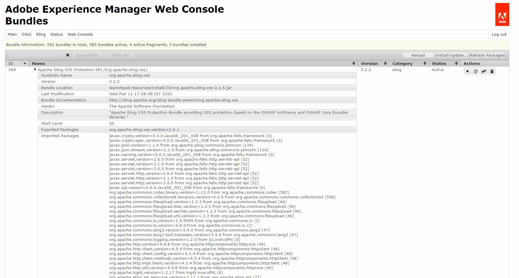Image resolution: width=519 pixels, height=278 pixels.
Task: Click org.apache.http.client.config import line
Action: click(x=201, y=254)
